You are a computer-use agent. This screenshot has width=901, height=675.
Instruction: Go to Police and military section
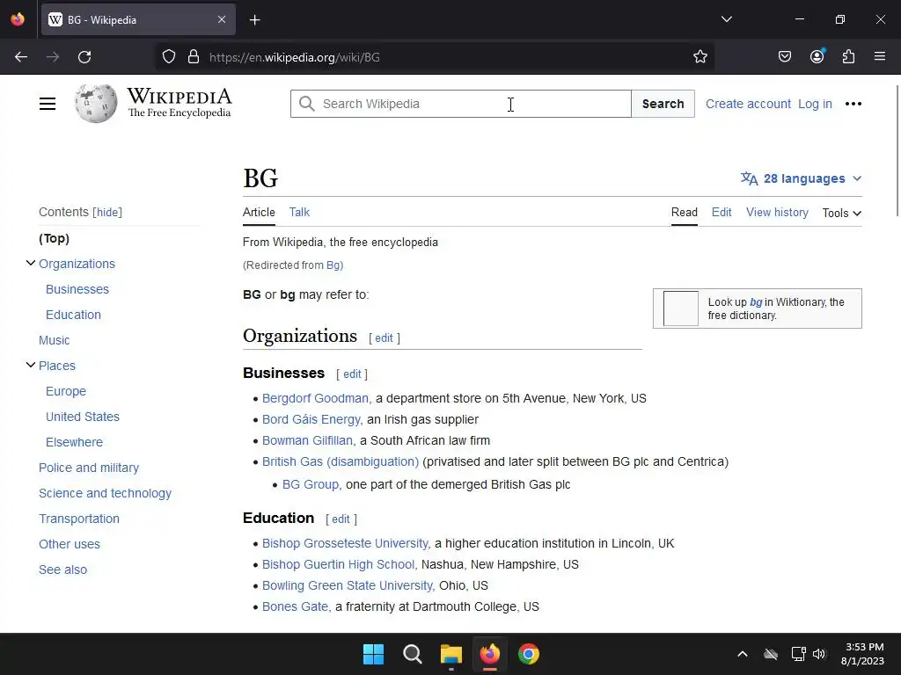point(89,468)
